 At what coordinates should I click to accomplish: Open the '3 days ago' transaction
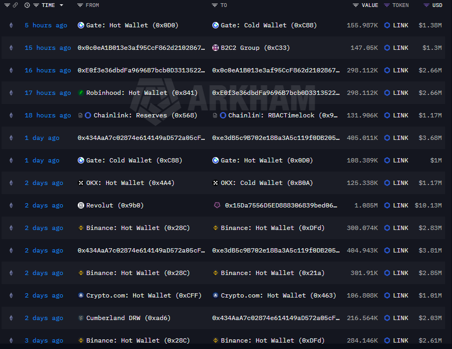44,340
